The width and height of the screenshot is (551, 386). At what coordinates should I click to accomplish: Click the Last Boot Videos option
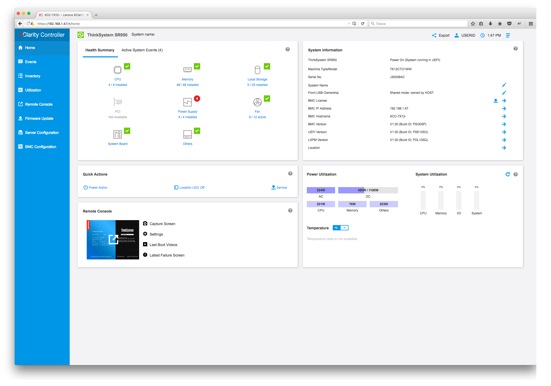pos(163,244)
